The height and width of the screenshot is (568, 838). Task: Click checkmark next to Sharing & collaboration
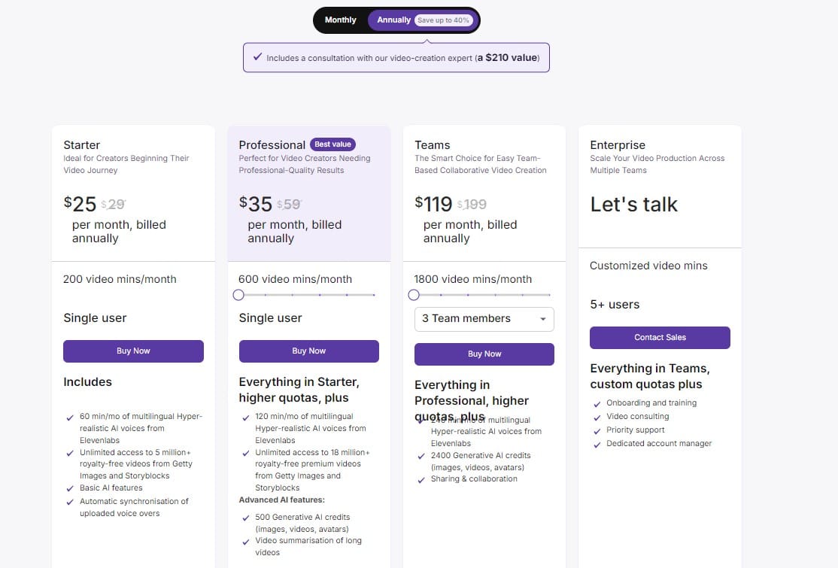click(421, 478)
